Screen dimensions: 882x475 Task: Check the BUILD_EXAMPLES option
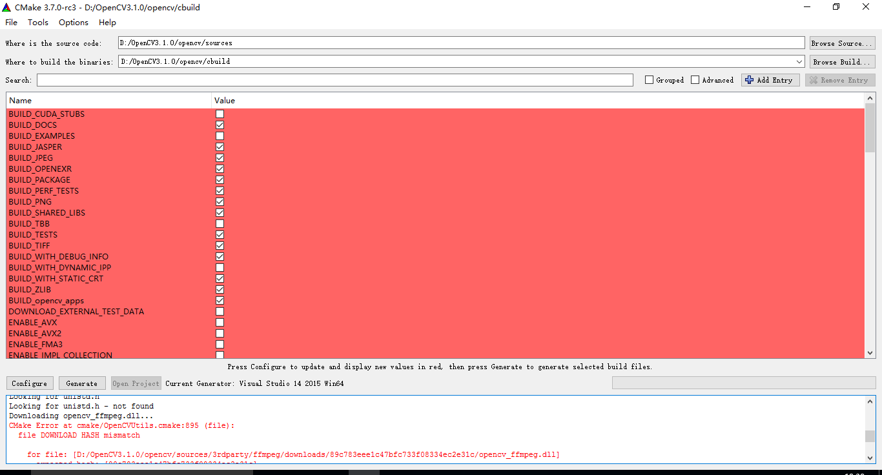220,136
